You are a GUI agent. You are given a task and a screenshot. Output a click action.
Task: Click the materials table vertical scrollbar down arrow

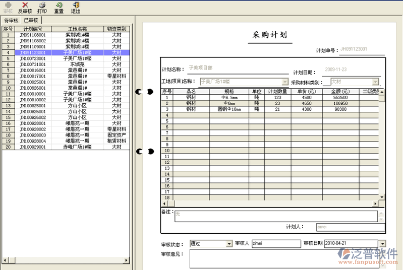pos(382,197)
